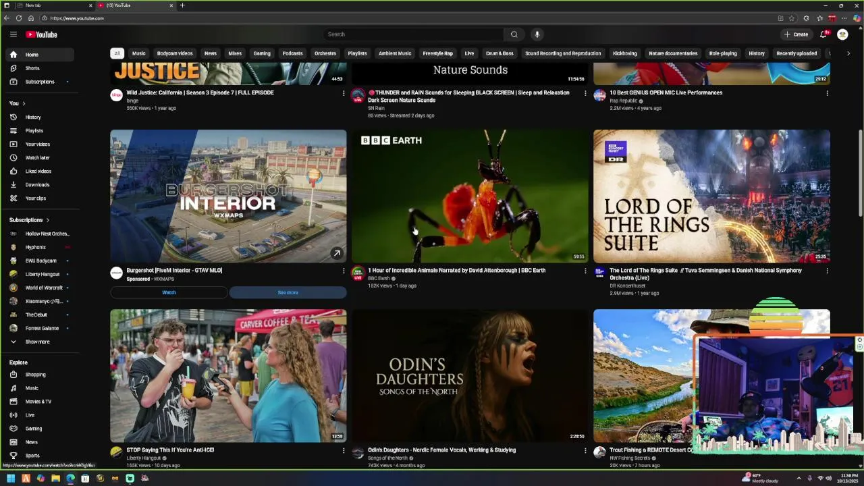Open the Burgershot Interior ad thumbnail
Viewport: 864px width, 486px height.
228,196
